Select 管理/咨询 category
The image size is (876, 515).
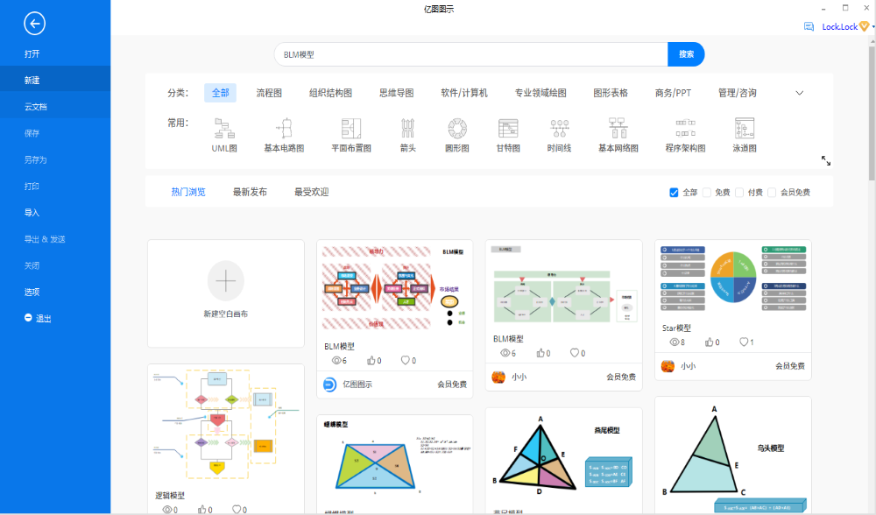pyautogui.click(x=738, y=93)
